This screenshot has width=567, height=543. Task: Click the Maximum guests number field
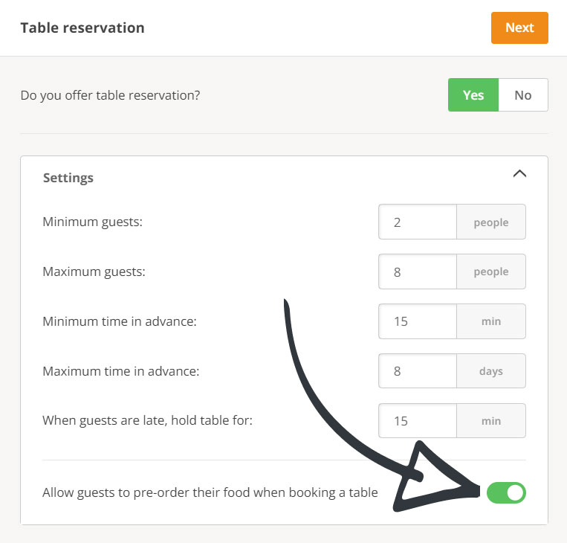click(417, 271)
